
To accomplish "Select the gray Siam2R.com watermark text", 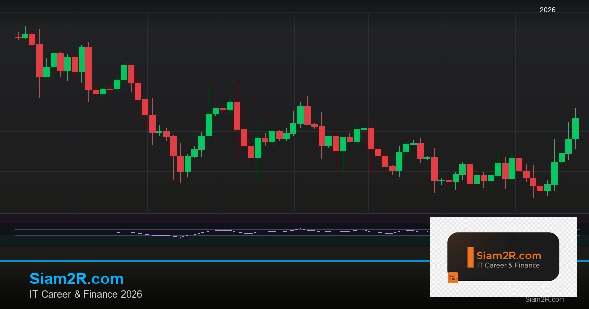I will (544, 299).
